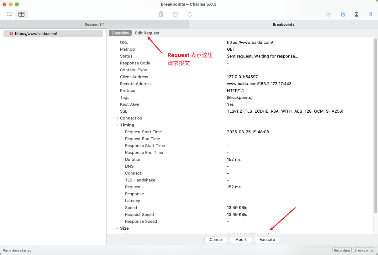The width and height of the screenshot is (378, 255).
Task: Click the Breakpoints status bar indicator
Action: click(x=364, y=250)
